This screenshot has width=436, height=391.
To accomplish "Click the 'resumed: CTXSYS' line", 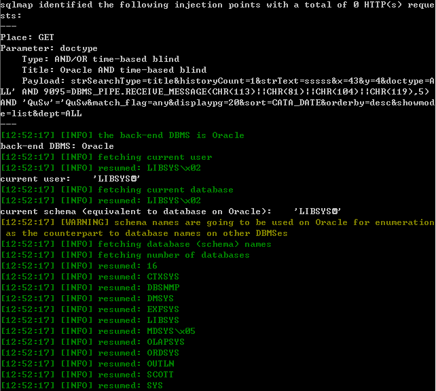I will point(90,277).
